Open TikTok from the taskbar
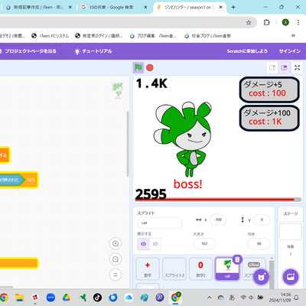 click(x=97, y=298)
